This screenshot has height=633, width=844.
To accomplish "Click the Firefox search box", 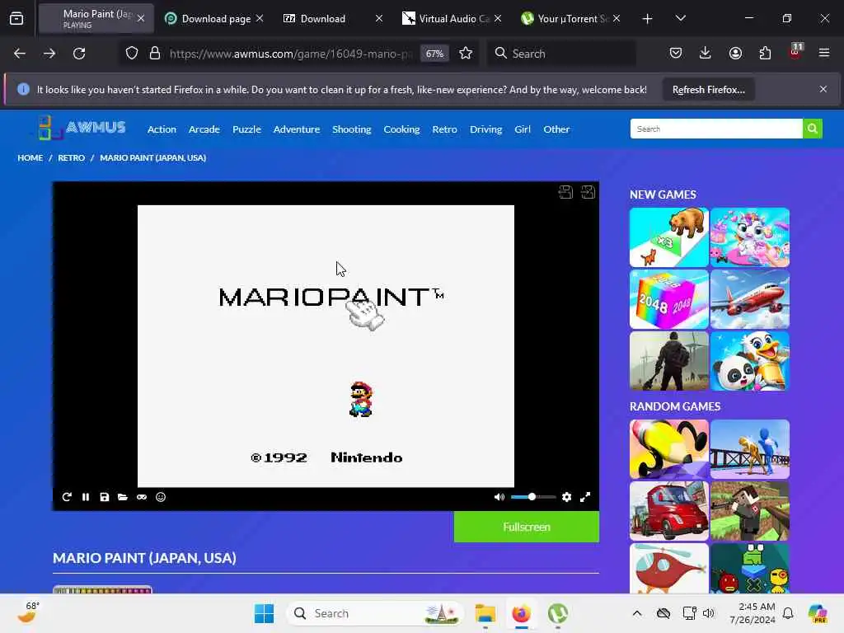I will click(562, 54).
